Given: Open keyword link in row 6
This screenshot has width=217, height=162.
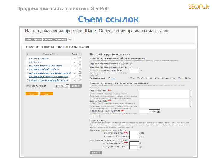Looking at the screenshot, I should point(49,76).
